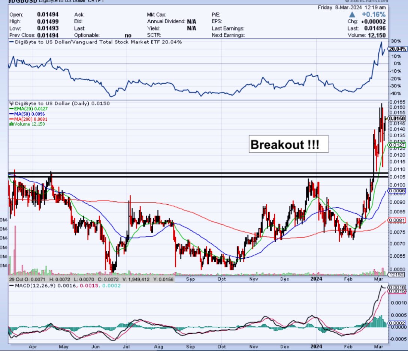Click the blue 0.0096 MA(50) price tag
The height and width of the screenshot is (351, 408).
tap(395, 191)
